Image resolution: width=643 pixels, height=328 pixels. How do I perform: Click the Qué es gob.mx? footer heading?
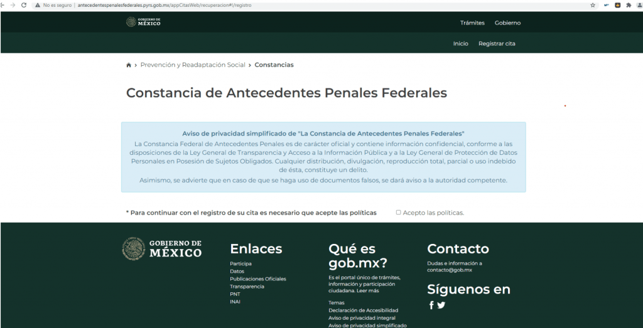point(357,255)
